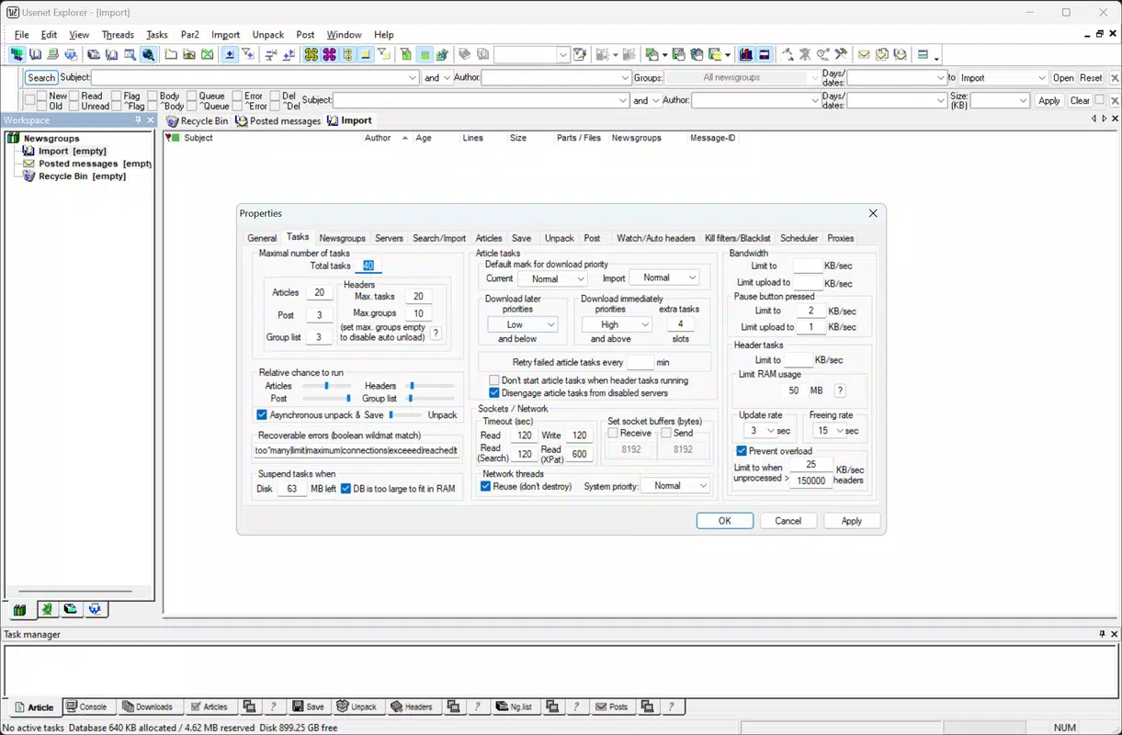Click OK in Properties dialog
This screenshot has height=735, width=1122.
coord(724,521)
